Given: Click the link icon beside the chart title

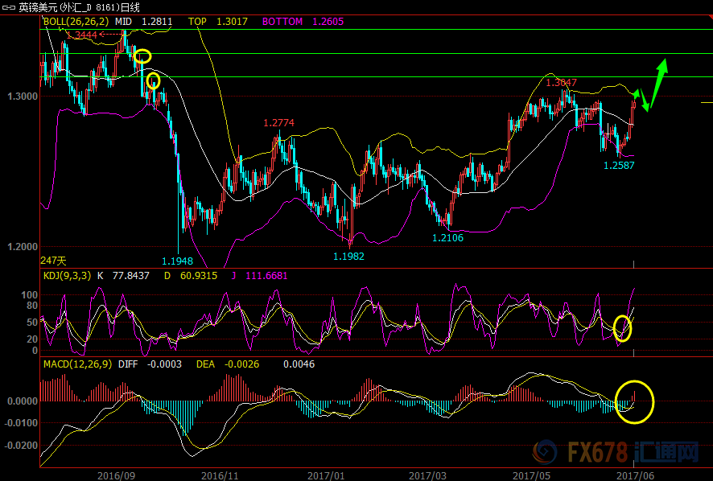Looking at the screenshot, I should point(8,7).
